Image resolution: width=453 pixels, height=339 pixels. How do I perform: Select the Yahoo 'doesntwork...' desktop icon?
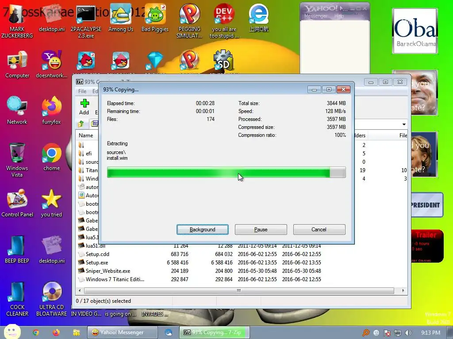point(51,64)
